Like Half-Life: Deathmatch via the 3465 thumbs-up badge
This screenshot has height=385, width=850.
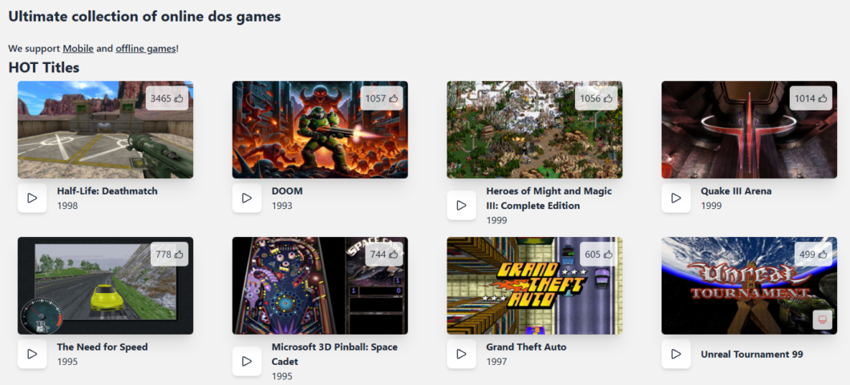pos(167,98)
